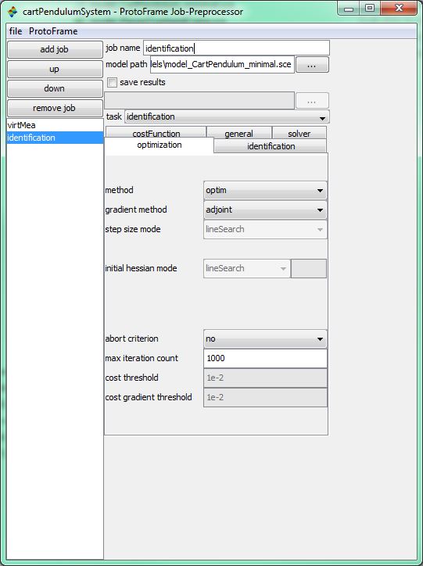This screenshot has width=423, height=566.
Task: Click the job name input field
Action: pos(236,48)
